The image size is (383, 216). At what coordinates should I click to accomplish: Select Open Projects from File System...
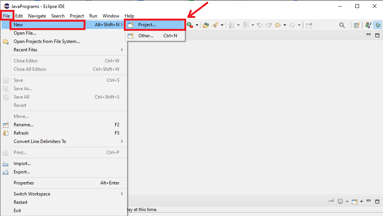pos(64,41)
